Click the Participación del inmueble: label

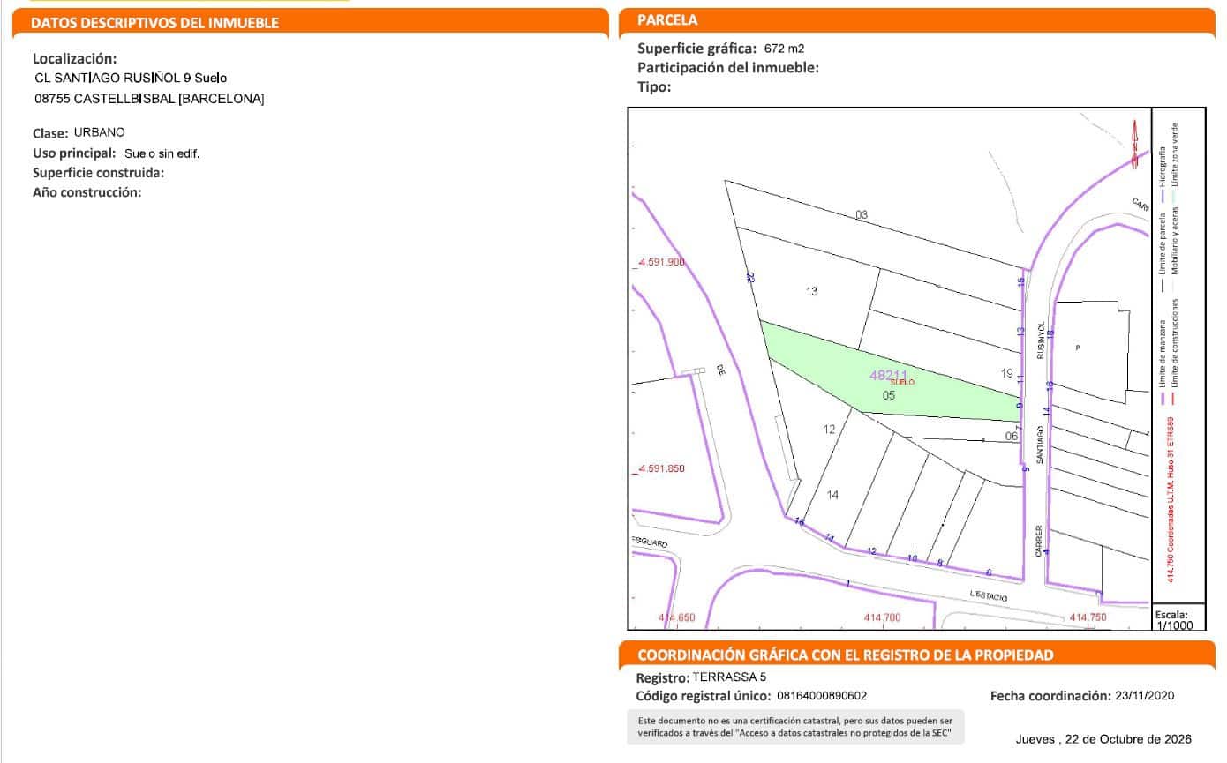(728, 67)
